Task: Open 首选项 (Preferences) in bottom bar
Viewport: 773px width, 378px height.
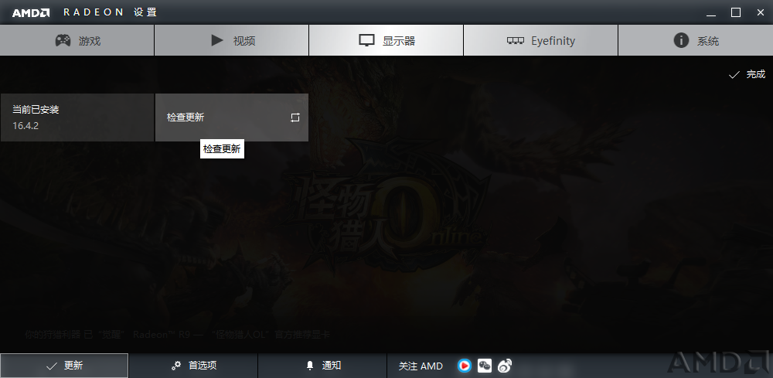Action: pyautogui.click(x=193, y=366)
